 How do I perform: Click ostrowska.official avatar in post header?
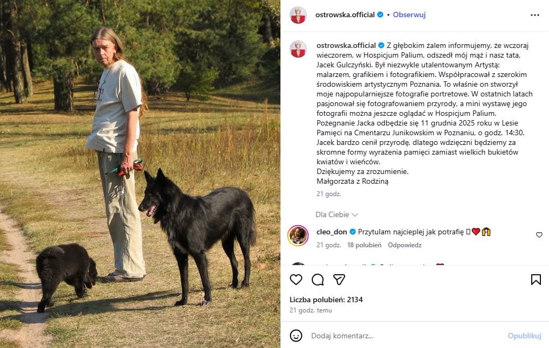pyautogui.click(x=298, y=15)
